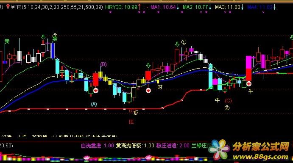Click the cyan (A) wave label
Viewport: 293px width, 163px height.
[94, 104]
